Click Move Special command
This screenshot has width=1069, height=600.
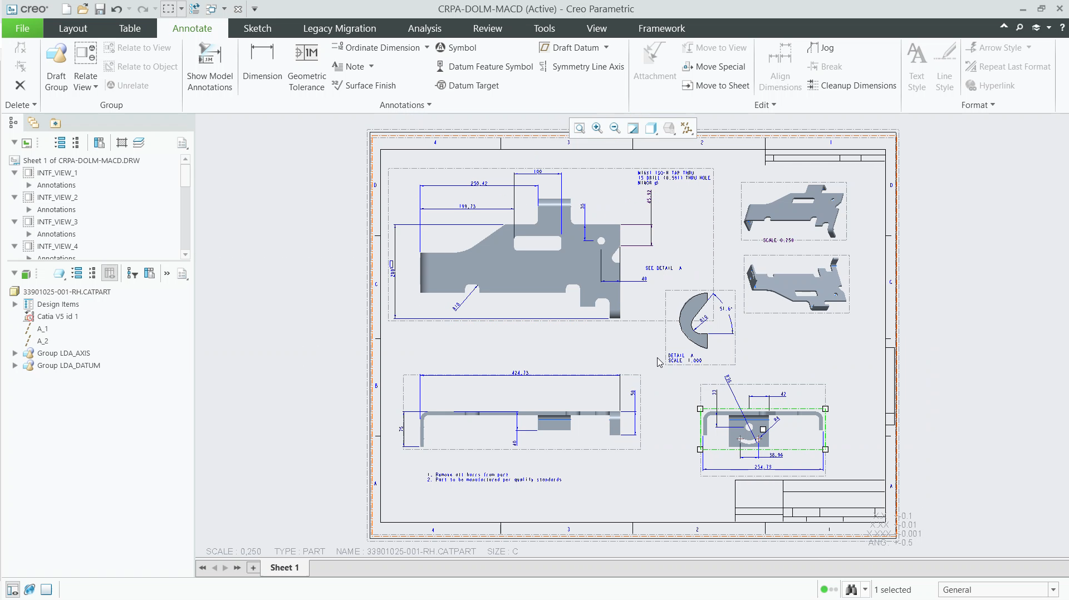[714, 66]
